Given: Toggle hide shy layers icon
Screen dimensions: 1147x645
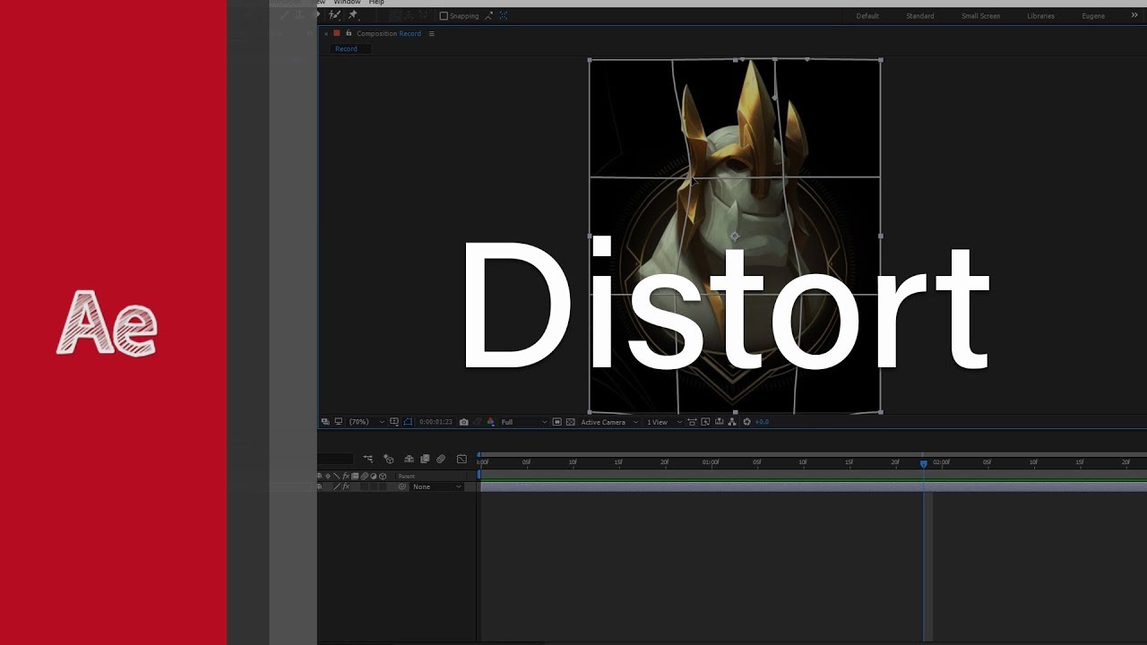Looking at the screenshot, I should tap(409, 459).
